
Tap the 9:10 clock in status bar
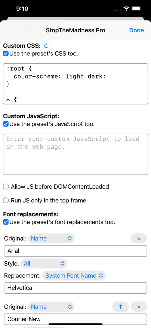coord(22,9)
